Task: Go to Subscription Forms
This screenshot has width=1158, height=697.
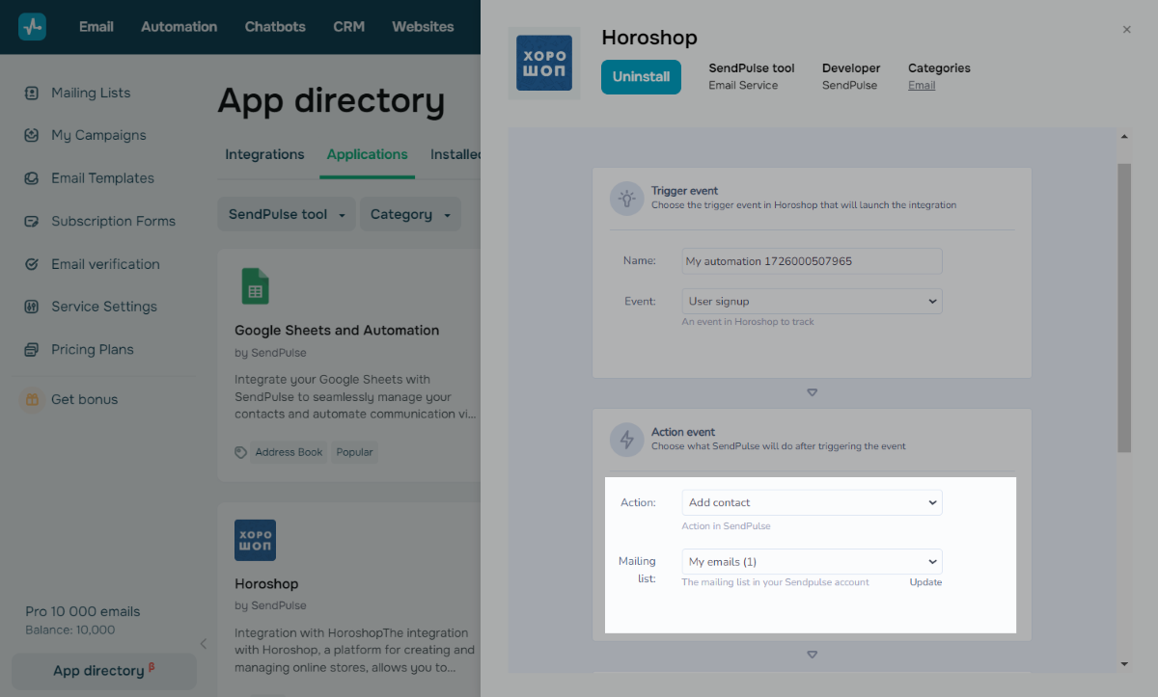Action: point(113,222)
